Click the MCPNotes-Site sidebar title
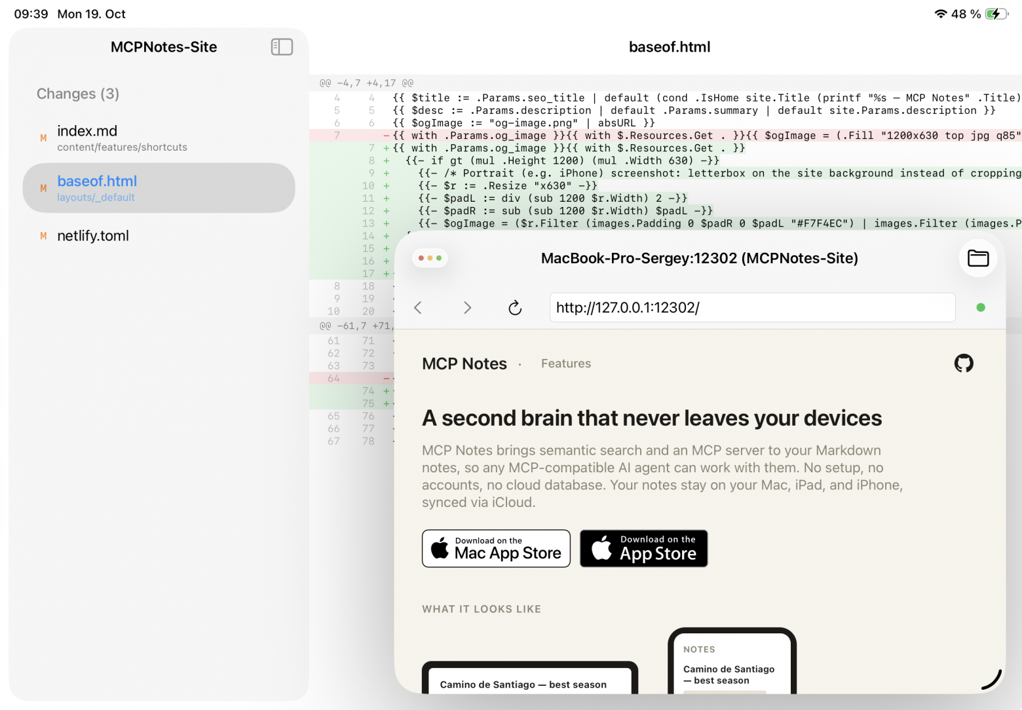The height and width of the screenshot is (710, 1022). 164,47
